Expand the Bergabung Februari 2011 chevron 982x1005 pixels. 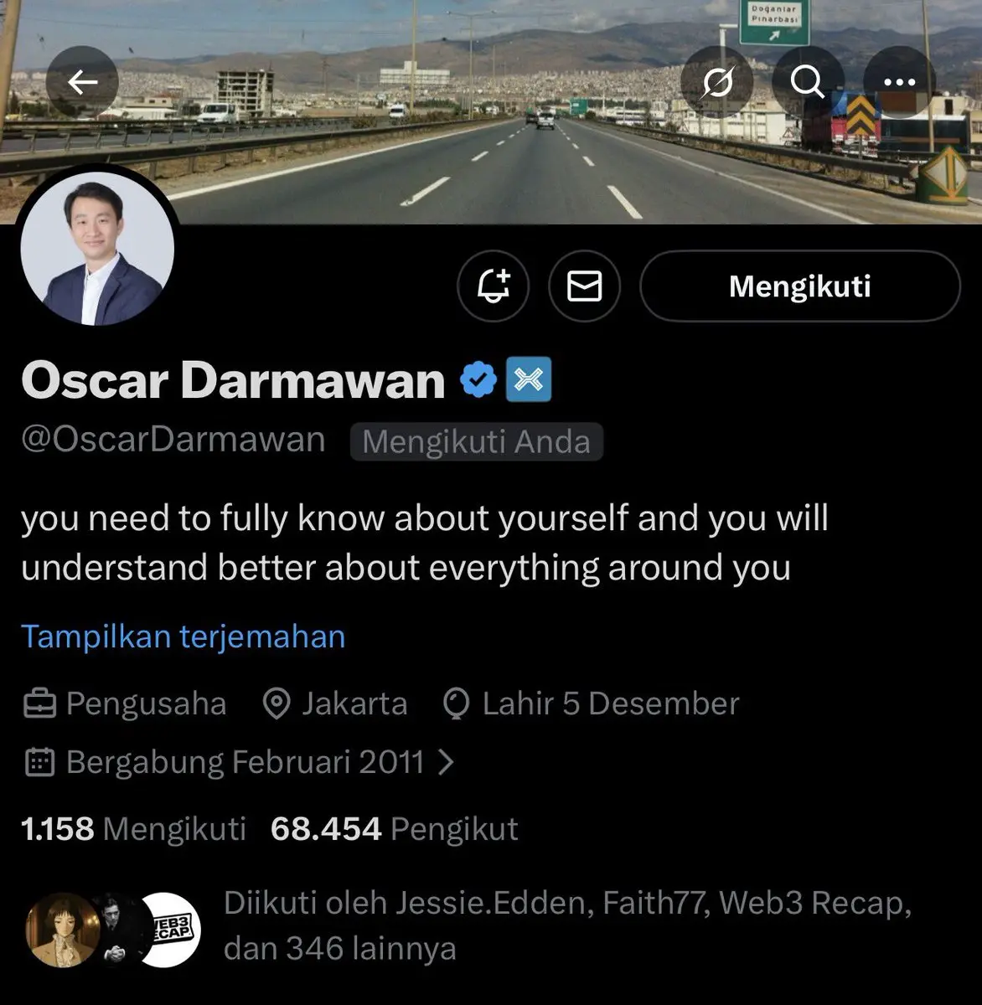447,762
